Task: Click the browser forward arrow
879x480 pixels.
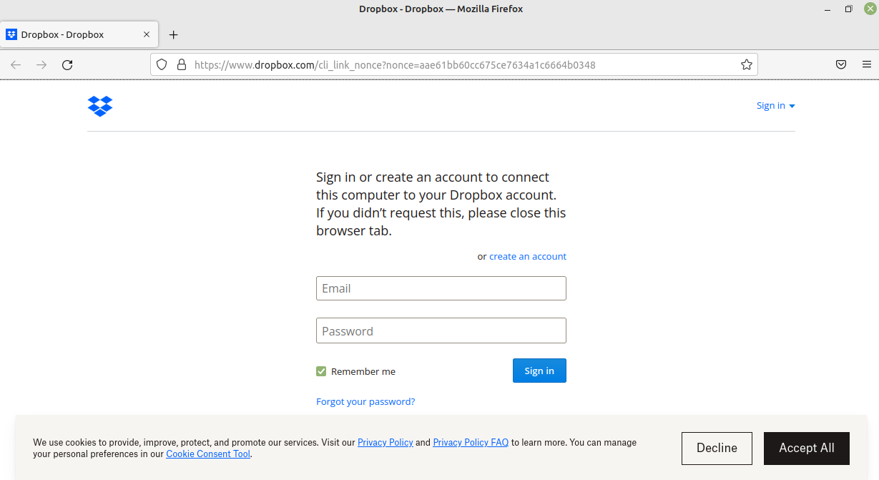Action: (x=41, y=65)
